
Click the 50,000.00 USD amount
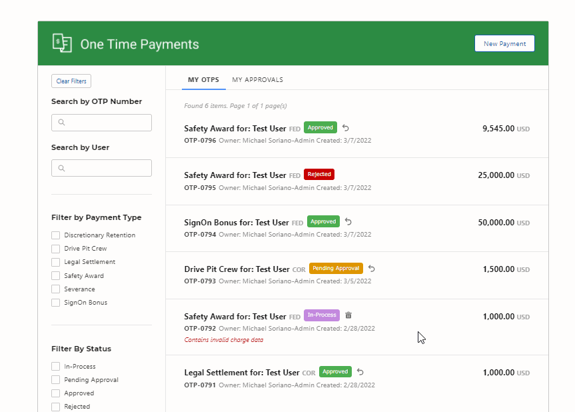[x=504, y=223]
